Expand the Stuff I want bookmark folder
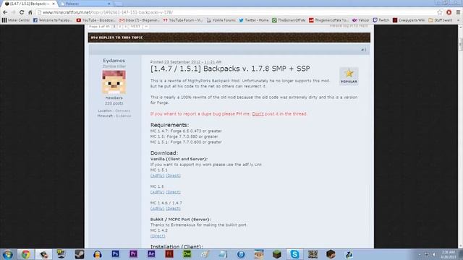 click(441, 20)
